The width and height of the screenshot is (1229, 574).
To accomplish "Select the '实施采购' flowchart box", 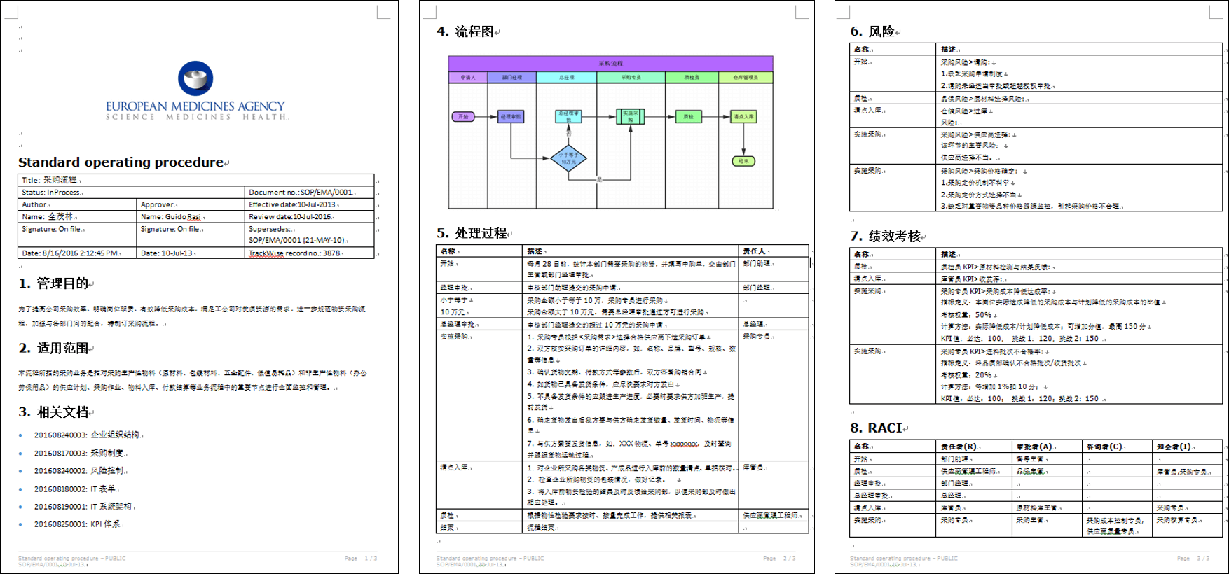I will pyautogui.click(x=630, y=116).
